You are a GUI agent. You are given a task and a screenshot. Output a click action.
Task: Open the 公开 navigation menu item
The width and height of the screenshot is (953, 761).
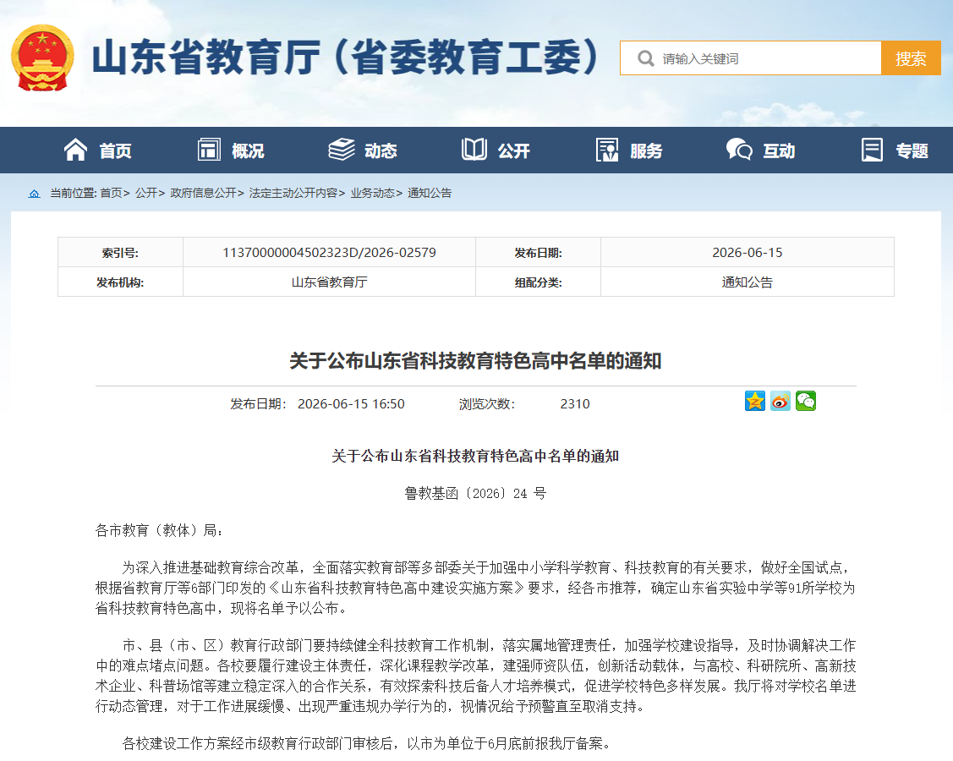[513, 151]
